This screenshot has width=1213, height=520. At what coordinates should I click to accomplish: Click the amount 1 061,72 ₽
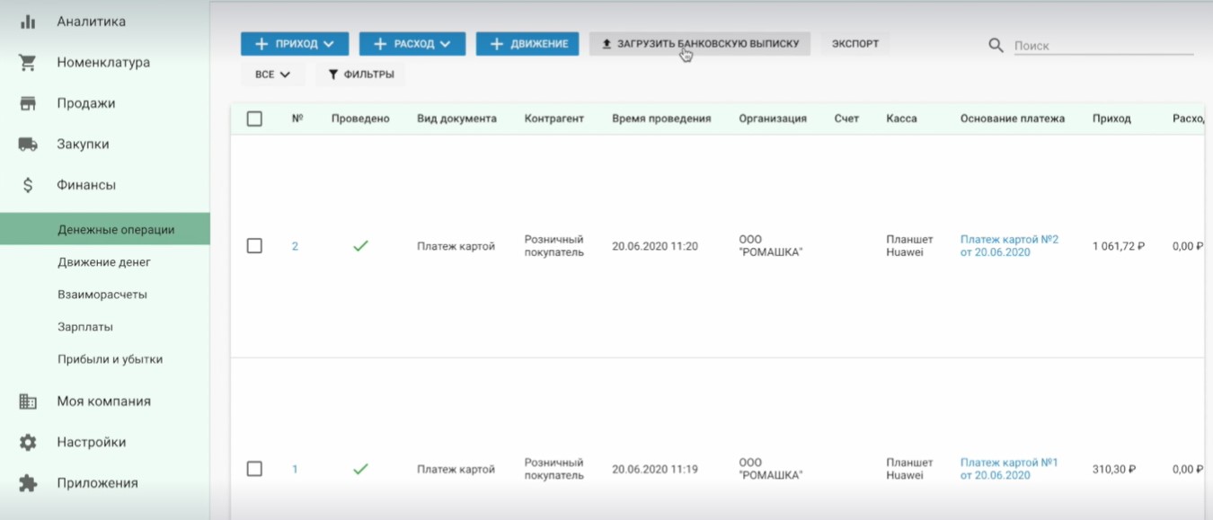[x=1119, y=246]
